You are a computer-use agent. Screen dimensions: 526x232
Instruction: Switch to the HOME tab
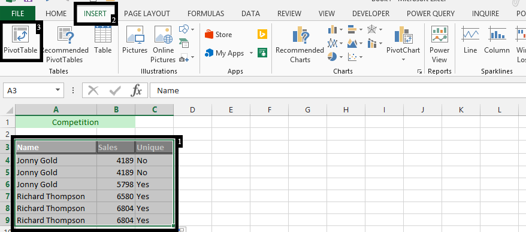[56, 14]
